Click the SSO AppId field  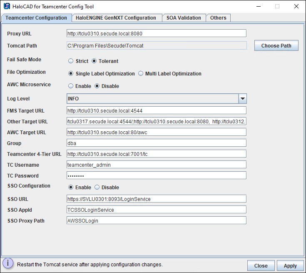click(x=156, y=210)
